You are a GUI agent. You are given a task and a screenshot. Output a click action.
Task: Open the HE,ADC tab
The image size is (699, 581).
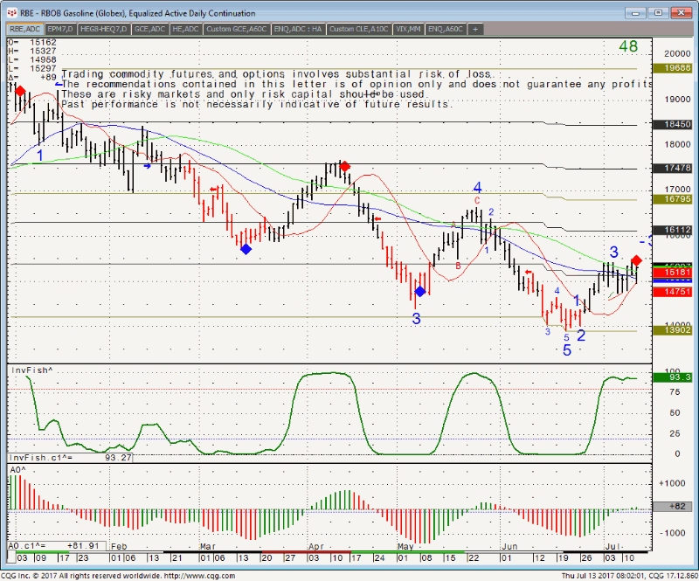tap(185, 29)
